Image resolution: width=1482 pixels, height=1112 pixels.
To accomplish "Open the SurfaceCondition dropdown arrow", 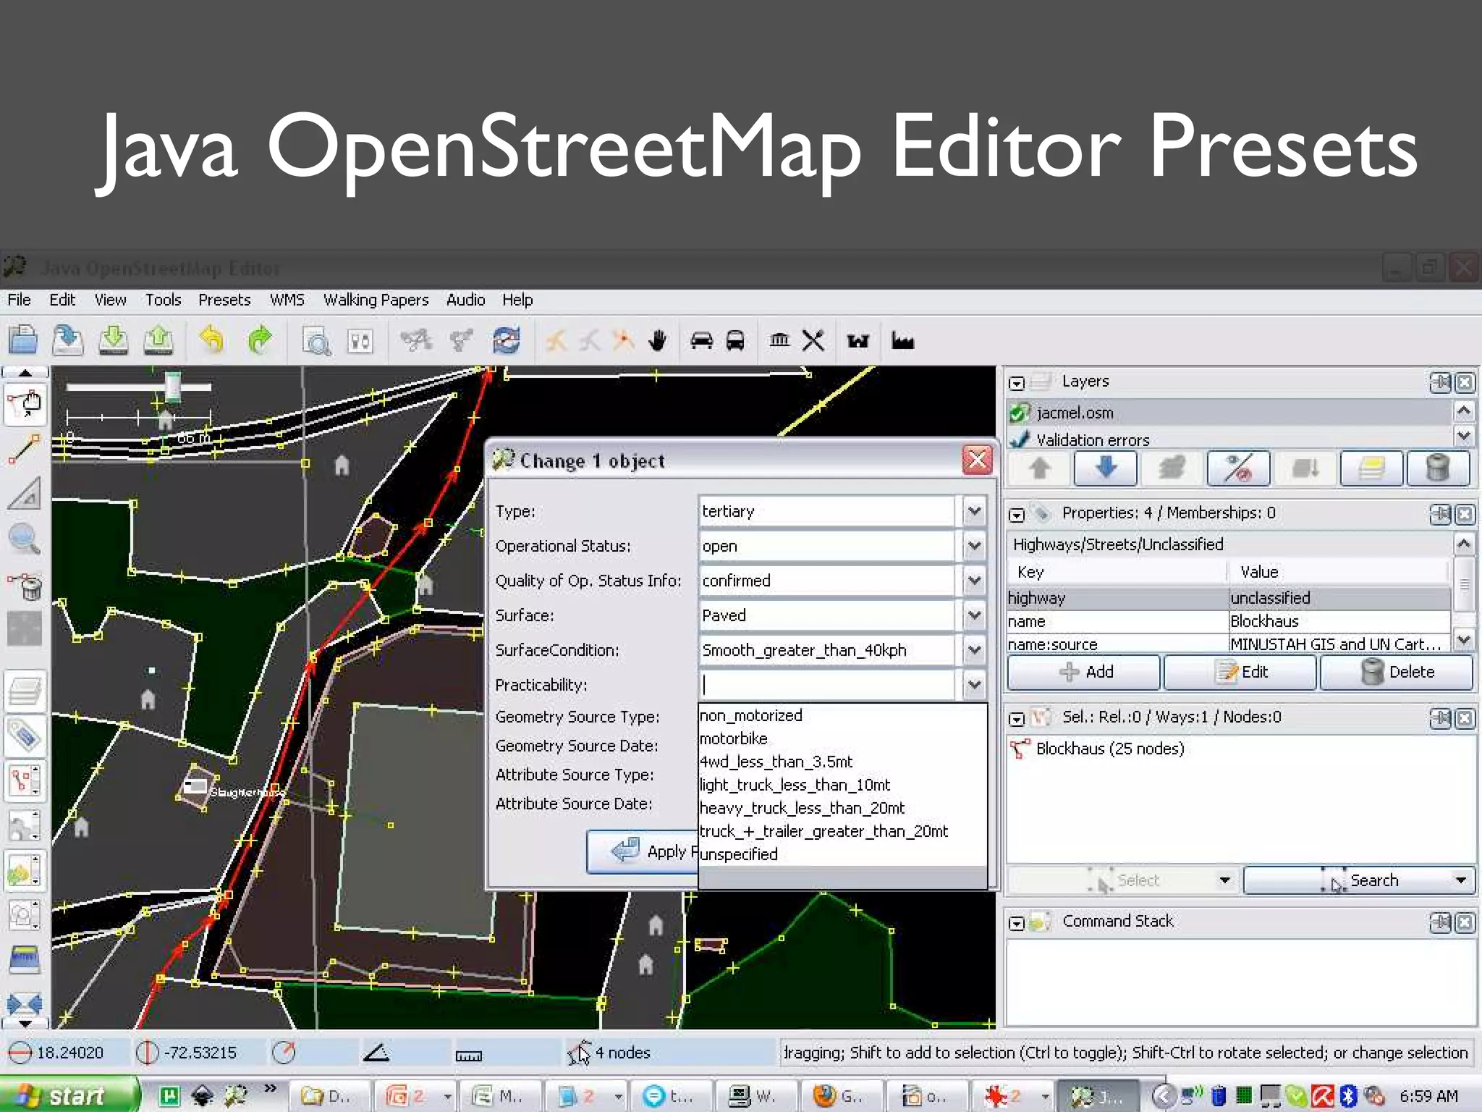I will 974,650.
